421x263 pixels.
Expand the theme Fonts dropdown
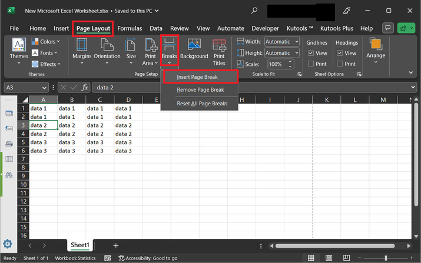tap(45, 53)
